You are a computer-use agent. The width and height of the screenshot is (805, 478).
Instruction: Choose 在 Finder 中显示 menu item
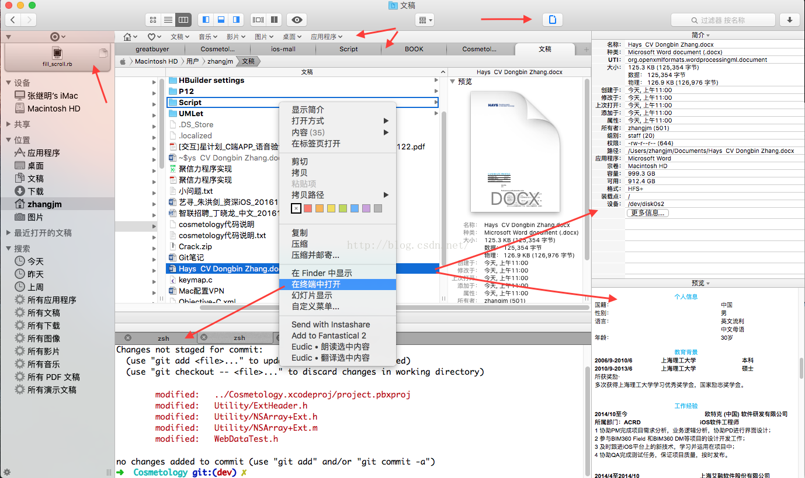337,273
